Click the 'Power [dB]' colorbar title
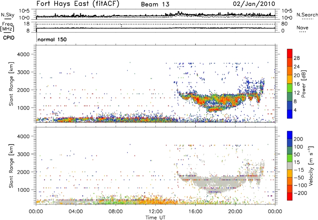 click(303, 84)
